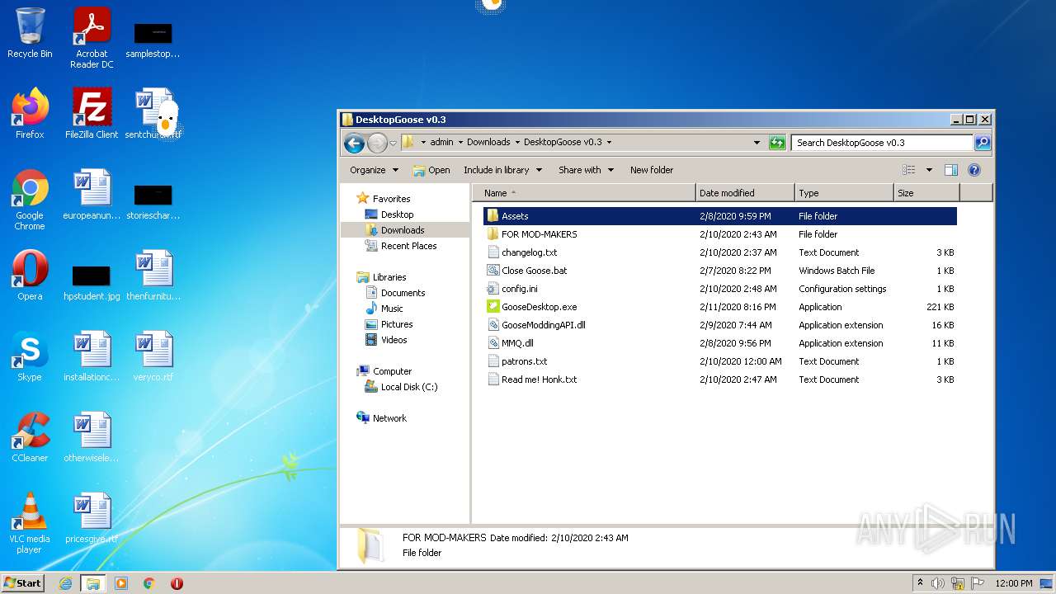Select the CCleaner desktop shortcut
Image resolution: width=1056 pixels, height=594 pixels.
(x=30, y=437)
